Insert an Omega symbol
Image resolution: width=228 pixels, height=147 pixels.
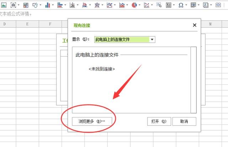pyautogui.click(x=181, y=5)
